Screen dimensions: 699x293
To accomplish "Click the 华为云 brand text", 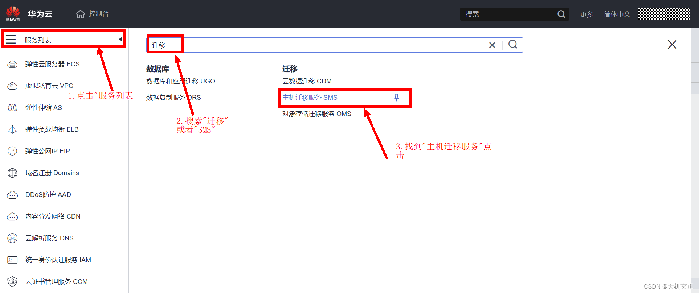I will 40,14.
